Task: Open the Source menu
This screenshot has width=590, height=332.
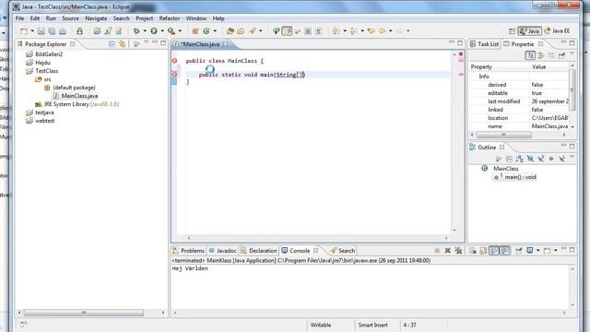Action: tap(70, 18)
